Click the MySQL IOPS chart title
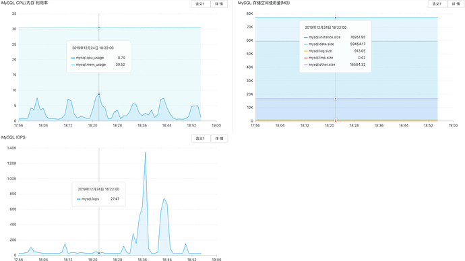 [13, 137]
